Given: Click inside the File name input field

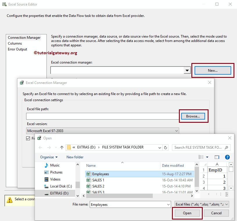Looking at the screenshot, I should click(x=128, y=204).
